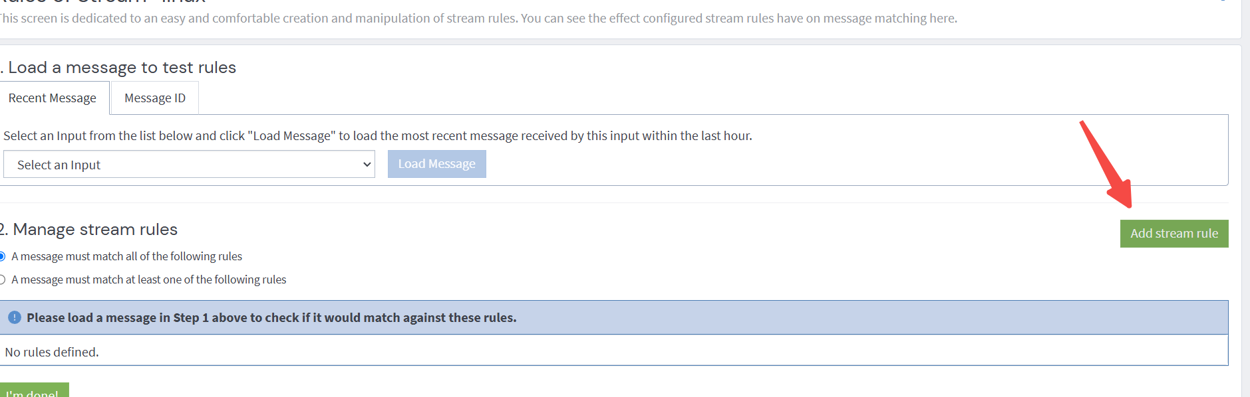Switch to the Recent Message tab
The height and width of the screenshot is (397, 1250).
53,98
